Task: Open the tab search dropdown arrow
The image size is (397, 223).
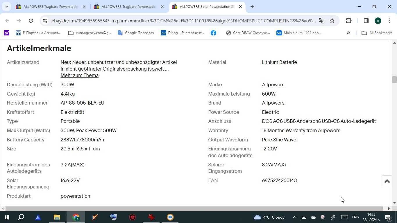Action: (x=6, y=6)
